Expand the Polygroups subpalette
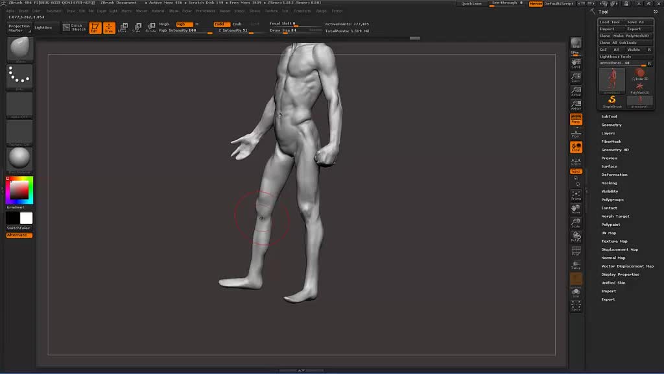The image size is (664, 374). 612,200
